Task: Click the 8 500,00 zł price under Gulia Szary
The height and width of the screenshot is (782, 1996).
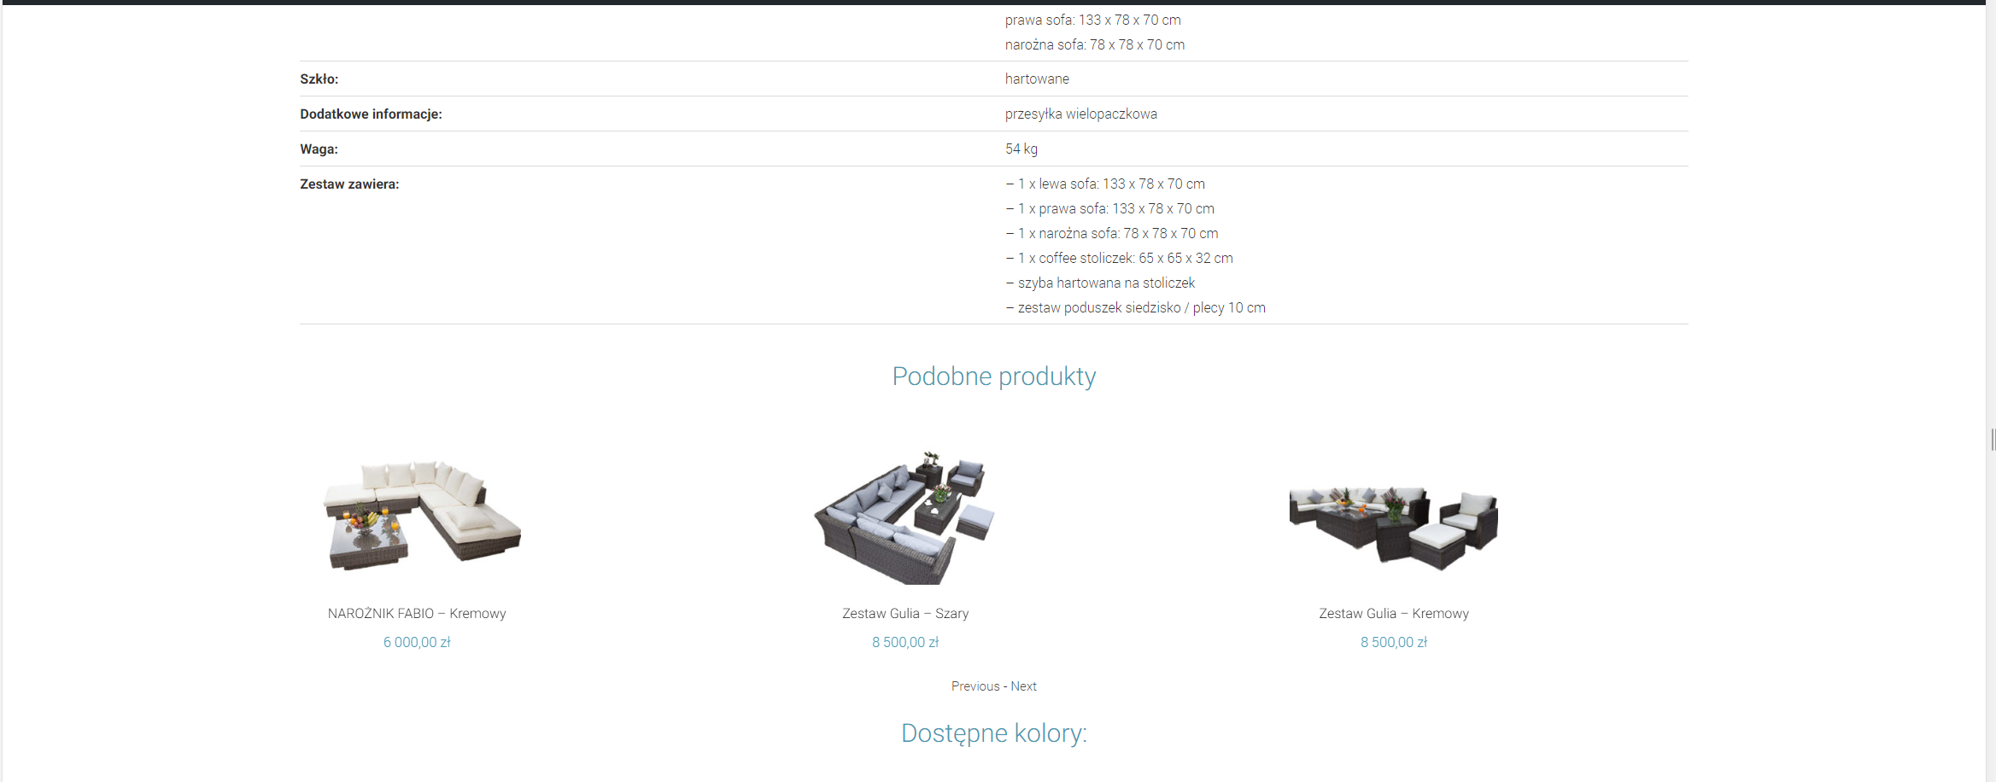Action: [905, 642]
